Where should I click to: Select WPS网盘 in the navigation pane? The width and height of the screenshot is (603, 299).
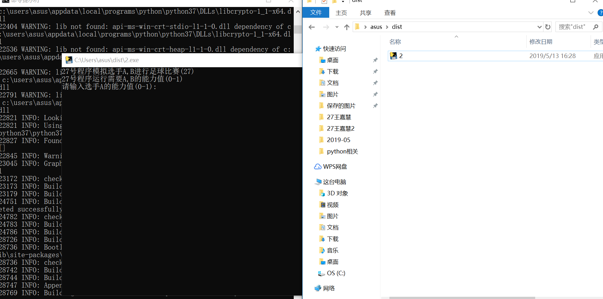point(335,167)
